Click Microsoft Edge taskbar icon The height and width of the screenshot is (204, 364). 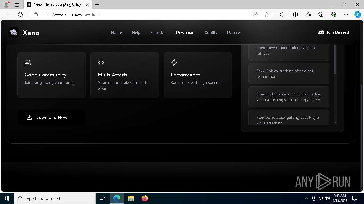[x=117, y=198]
